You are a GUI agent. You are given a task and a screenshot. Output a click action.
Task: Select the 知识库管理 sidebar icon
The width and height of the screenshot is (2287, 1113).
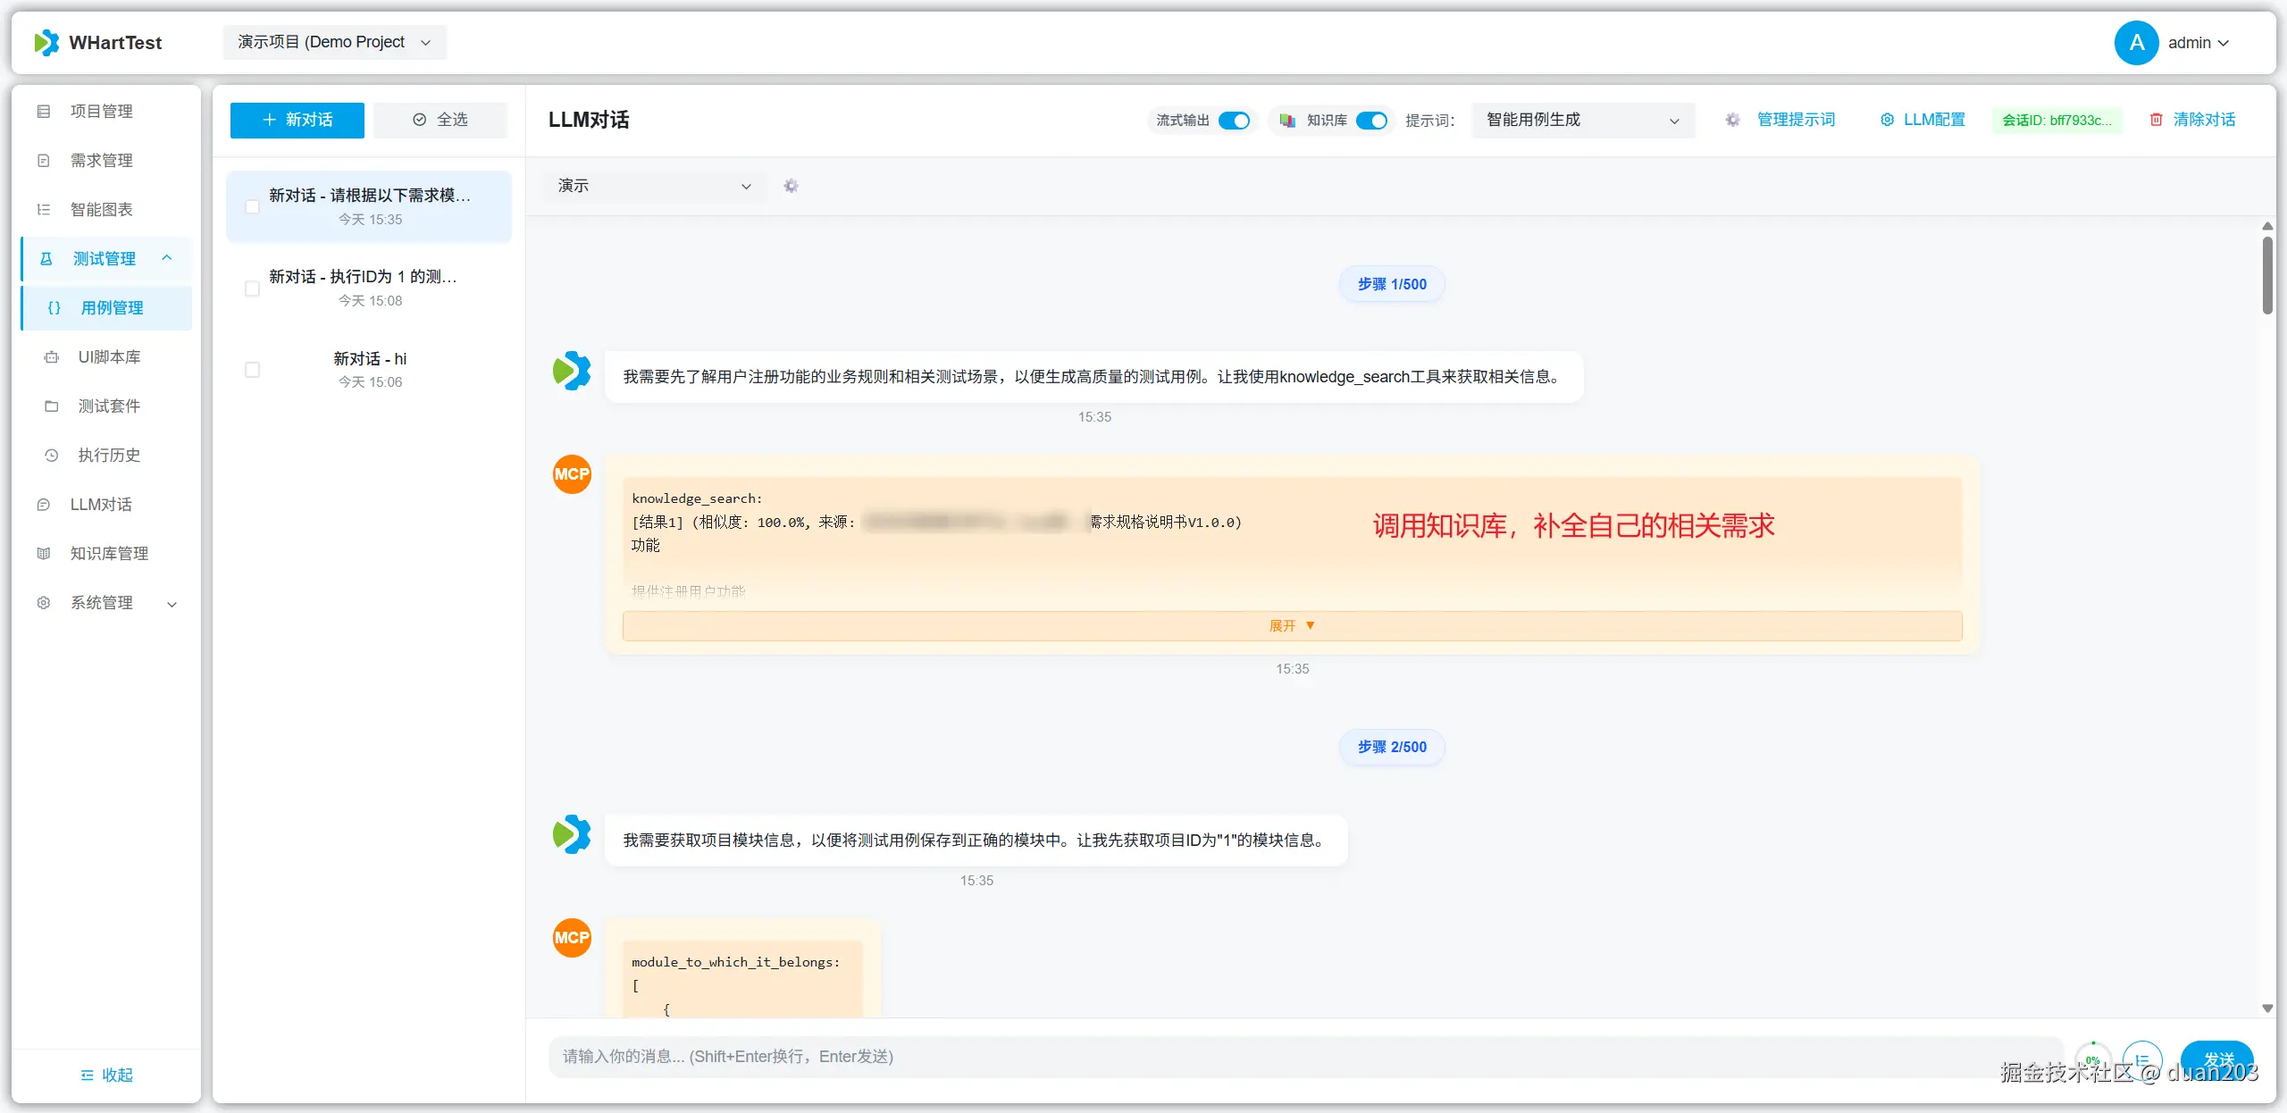[44, 553]
